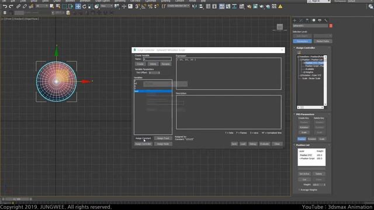
Task: Click the Undo arrow icon
Action: point(5,6)
